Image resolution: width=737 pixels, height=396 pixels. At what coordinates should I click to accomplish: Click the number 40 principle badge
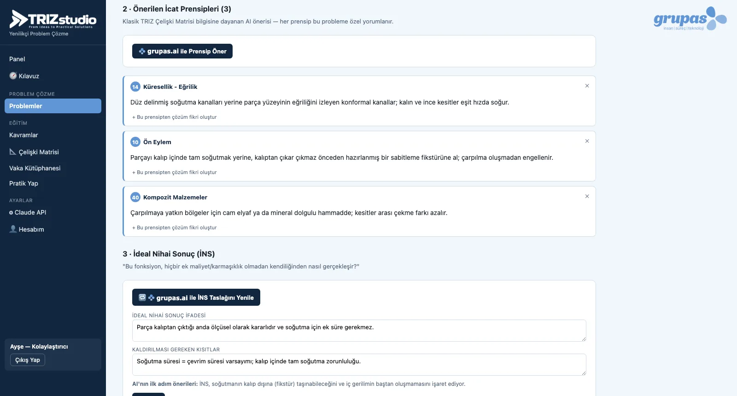pos(135,197)
